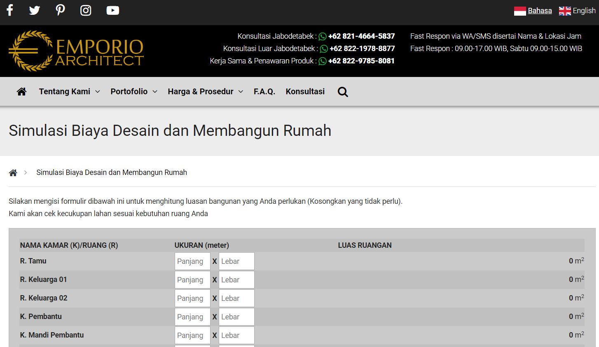Focus Panjang field for R. Tamu
This screenshot has width=599, height=347.
[x=192, y=261]
